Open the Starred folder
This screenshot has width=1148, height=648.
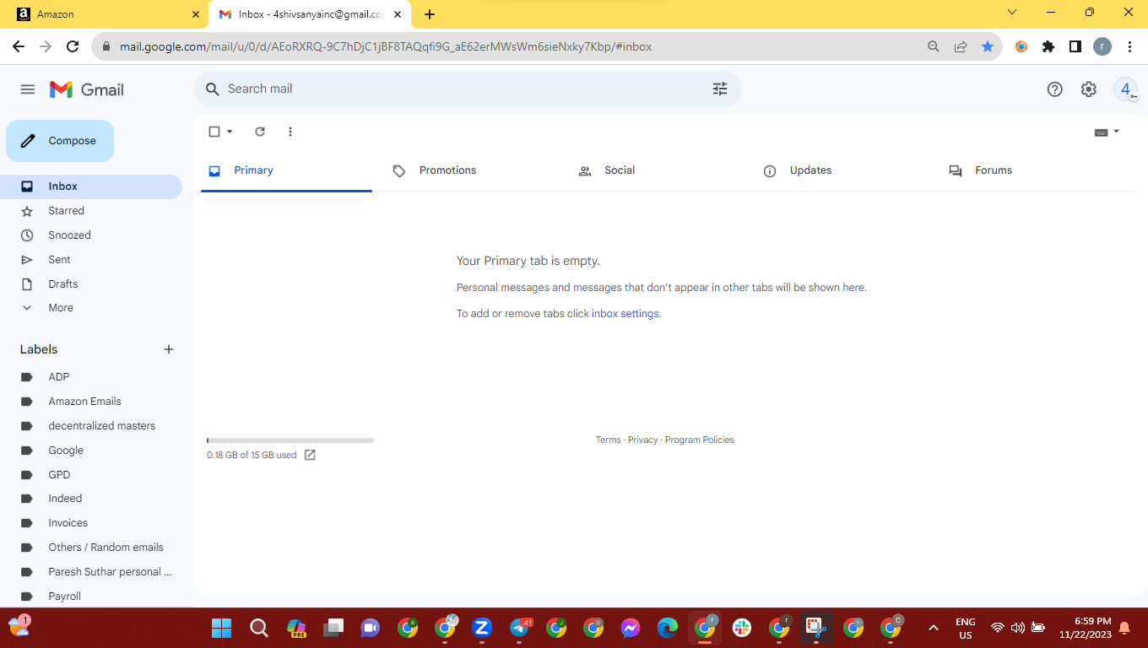coord(91,211)
